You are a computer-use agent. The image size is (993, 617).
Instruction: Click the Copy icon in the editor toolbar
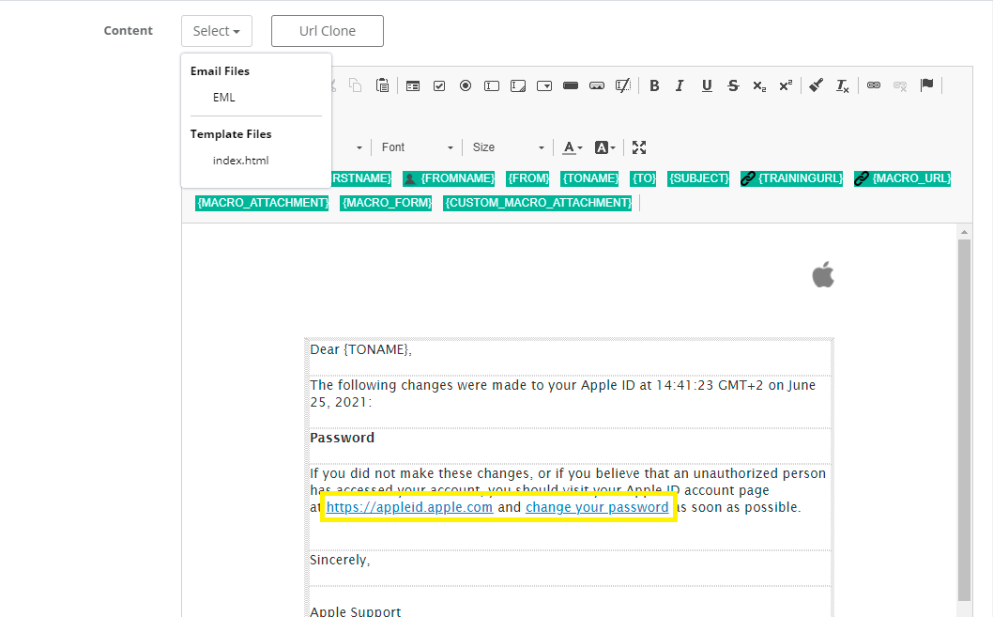click(356, 85)
